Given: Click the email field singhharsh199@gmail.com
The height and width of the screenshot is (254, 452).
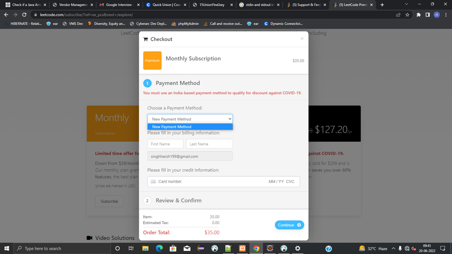Looking at the screenshot, I should point(190,156).
